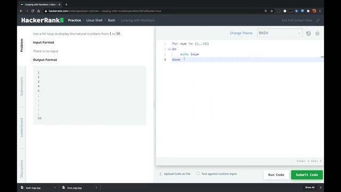Expand linux_logo.jpg download options arrow
Screen dimensions: 341x192
click(x=96, y=188)
